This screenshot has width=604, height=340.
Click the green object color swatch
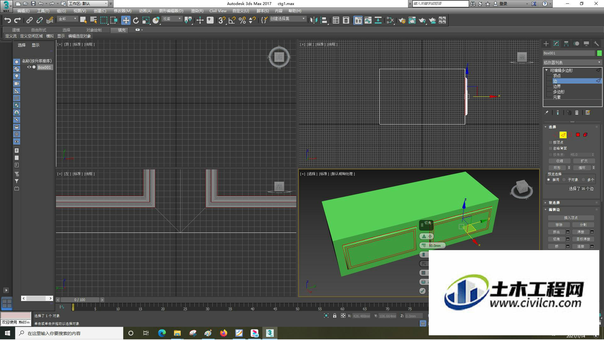[599, 53]
